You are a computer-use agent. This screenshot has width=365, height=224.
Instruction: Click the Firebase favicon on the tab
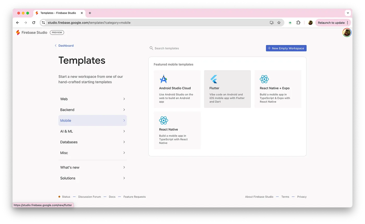[x=37, y=13]
